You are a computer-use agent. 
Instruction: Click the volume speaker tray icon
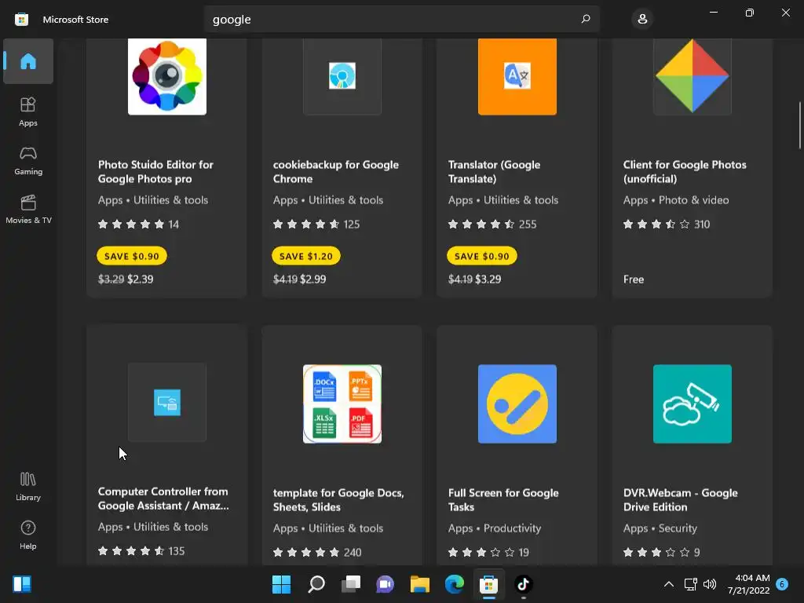(710, 584)
